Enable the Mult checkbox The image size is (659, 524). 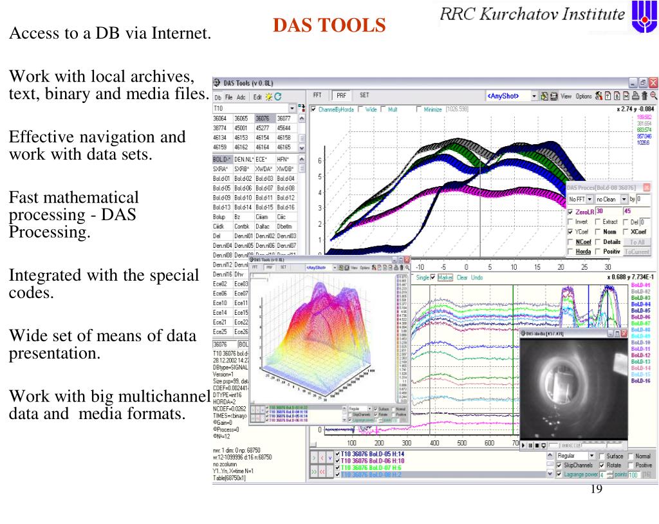tap(384, 109)
